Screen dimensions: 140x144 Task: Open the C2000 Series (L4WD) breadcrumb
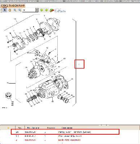pos(51,1)
